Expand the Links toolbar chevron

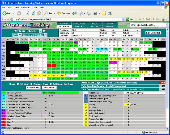[143, 18]
